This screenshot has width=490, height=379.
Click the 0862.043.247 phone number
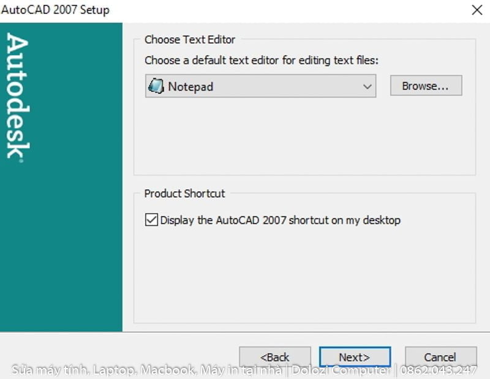tap(439, 370)
